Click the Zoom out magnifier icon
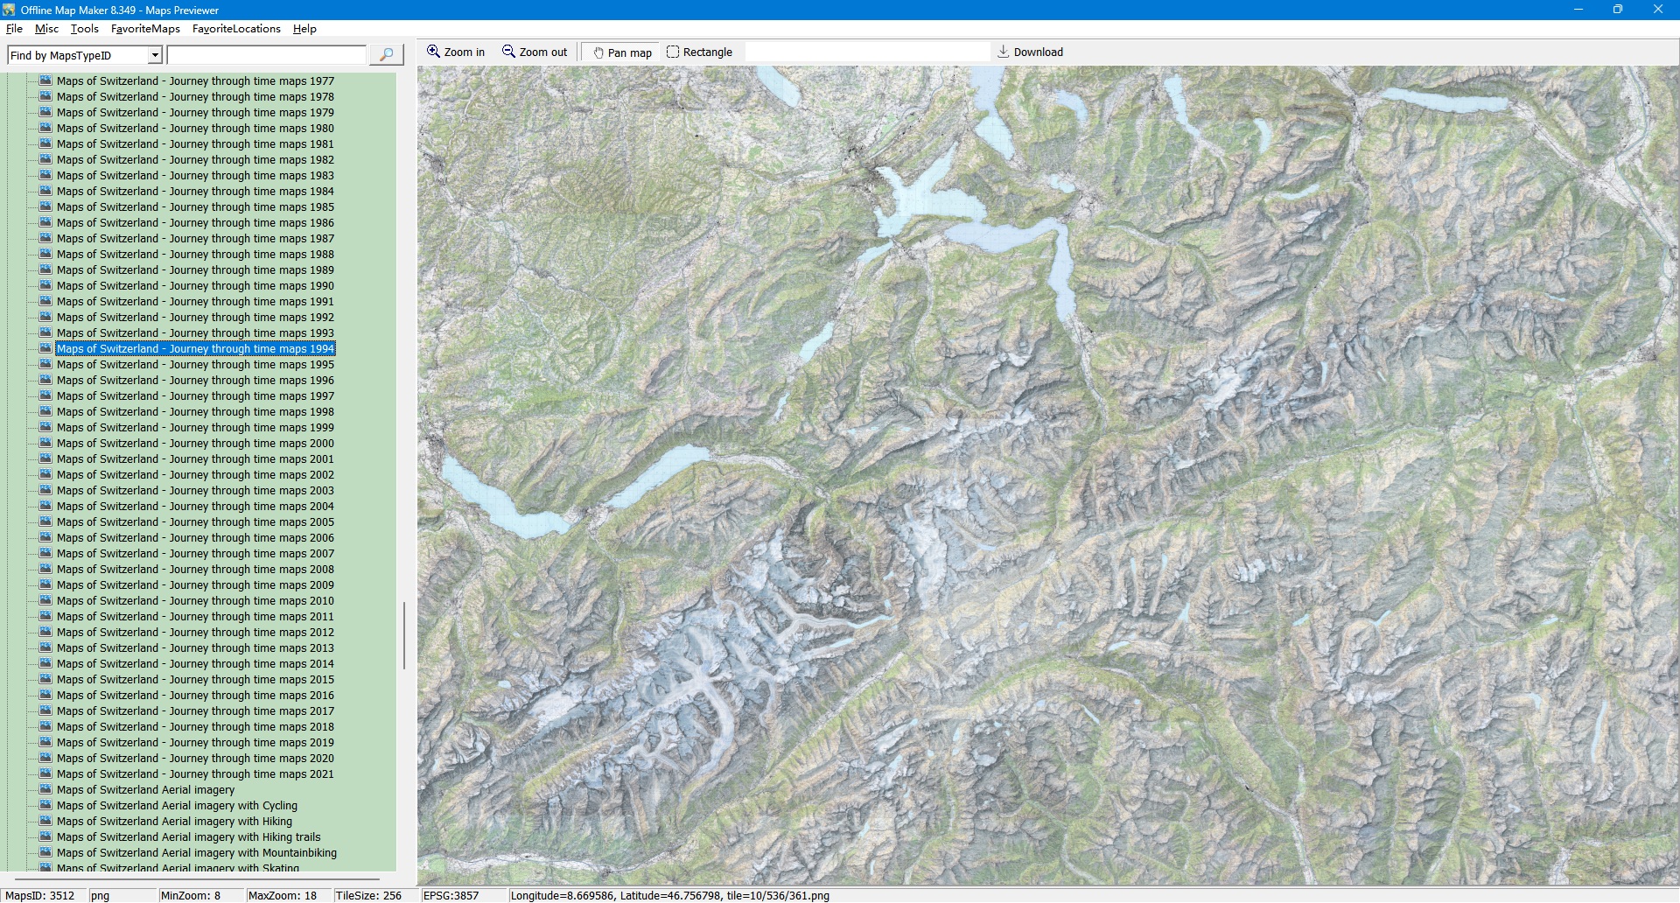 click(x=508, y=52)
